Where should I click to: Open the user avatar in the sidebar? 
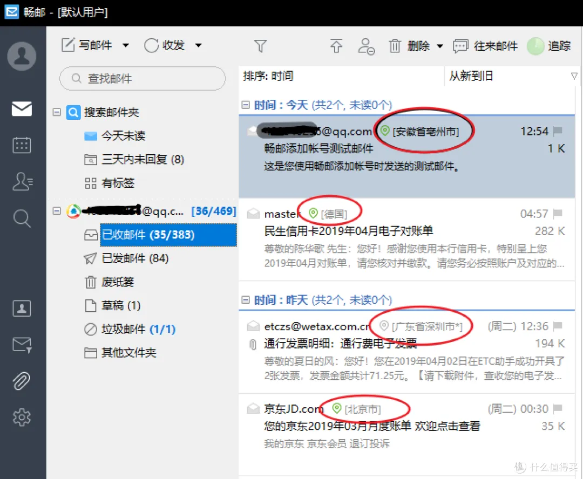[22, 56]
